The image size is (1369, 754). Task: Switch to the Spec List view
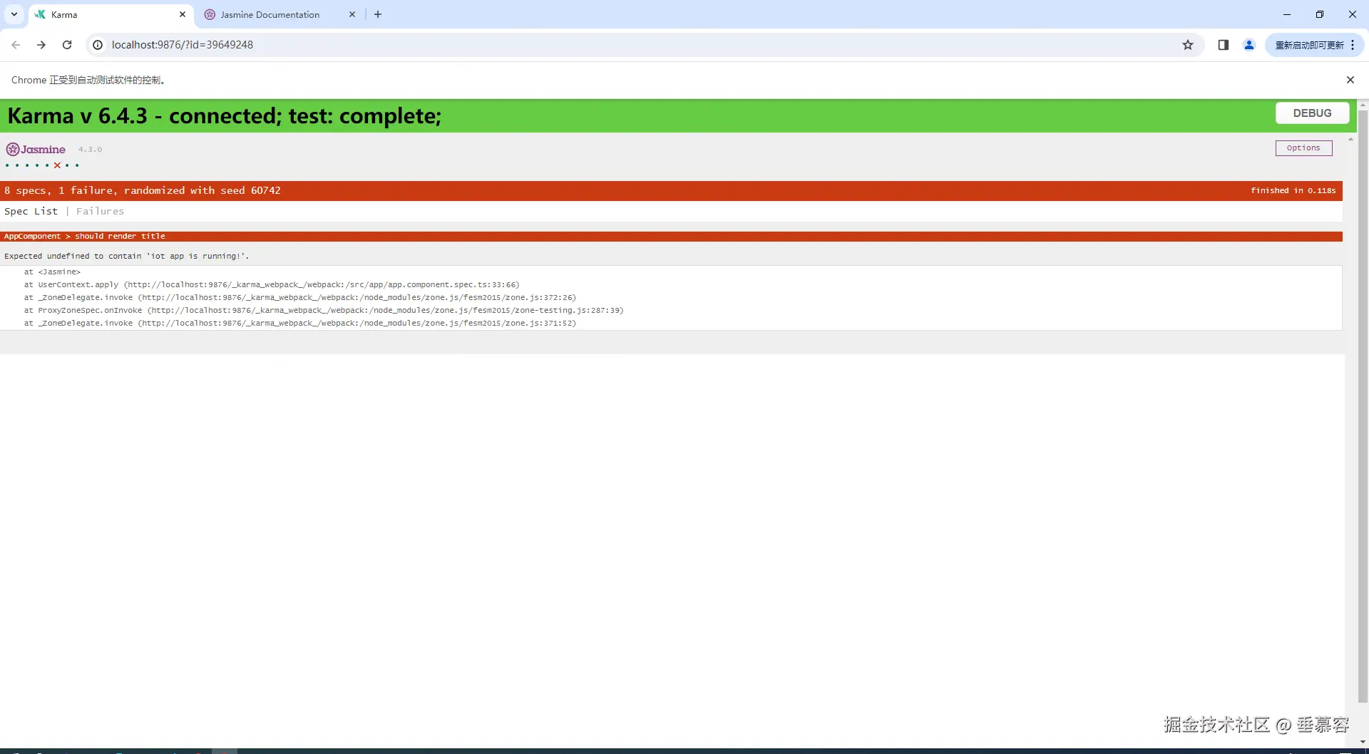(31, 211)
